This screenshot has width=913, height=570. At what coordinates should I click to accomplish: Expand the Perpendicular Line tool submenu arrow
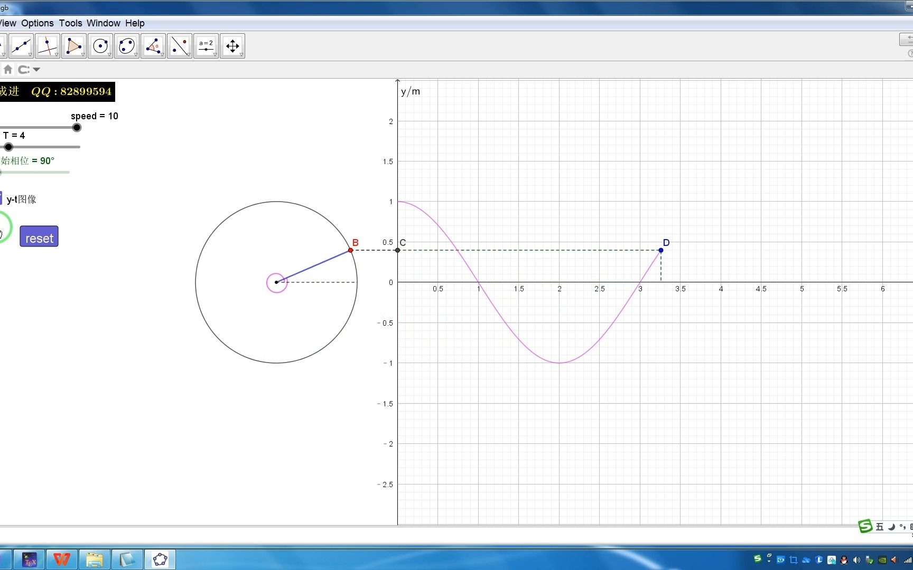[57, 55]
